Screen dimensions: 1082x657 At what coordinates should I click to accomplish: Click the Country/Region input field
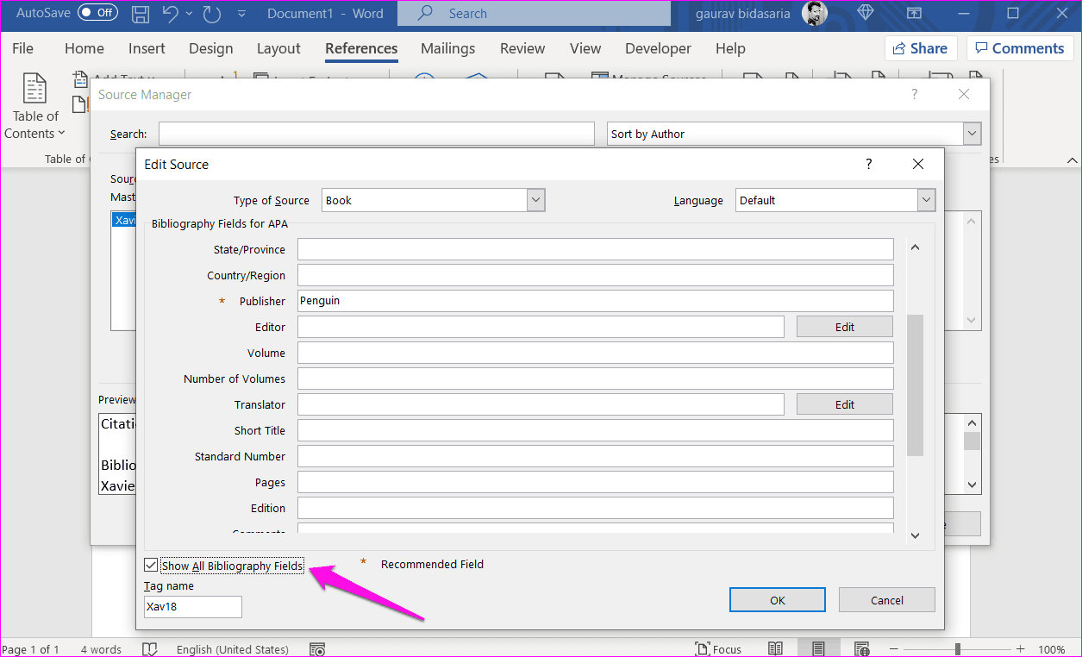(596, 275)
